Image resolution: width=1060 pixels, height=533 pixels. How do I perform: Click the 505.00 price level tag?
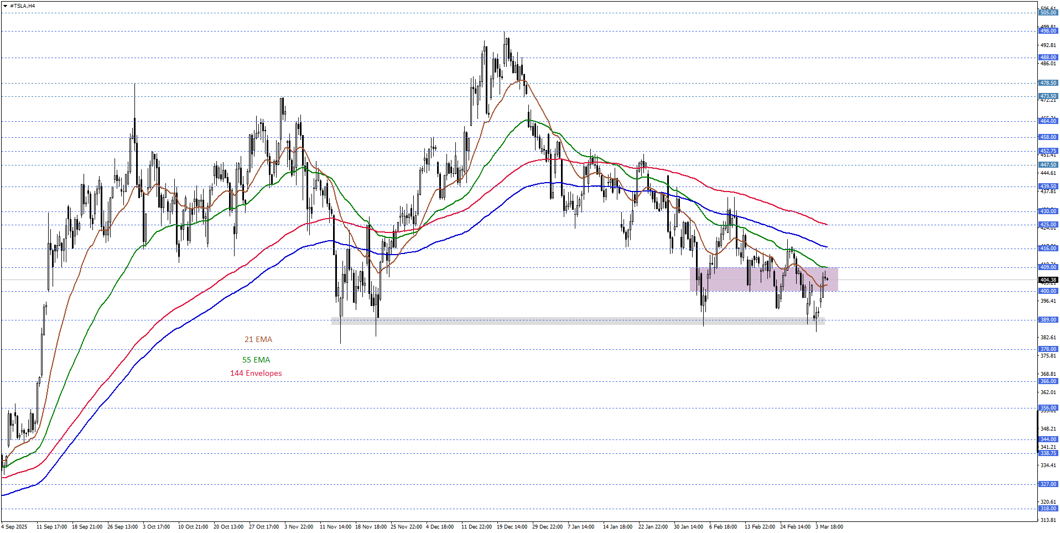[1048, 13]
